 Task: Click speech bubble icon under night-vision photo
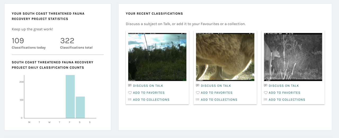coord(265,86)
